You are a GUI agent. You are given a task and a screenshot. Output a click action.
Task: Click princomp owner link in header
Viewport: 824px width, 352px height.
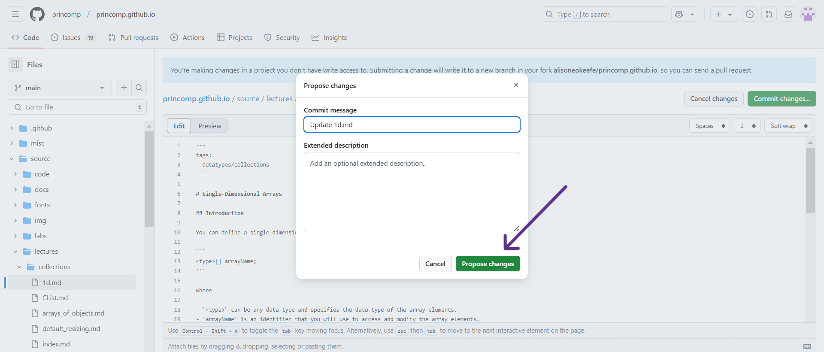pyautogui.click(x=67, y=14)
